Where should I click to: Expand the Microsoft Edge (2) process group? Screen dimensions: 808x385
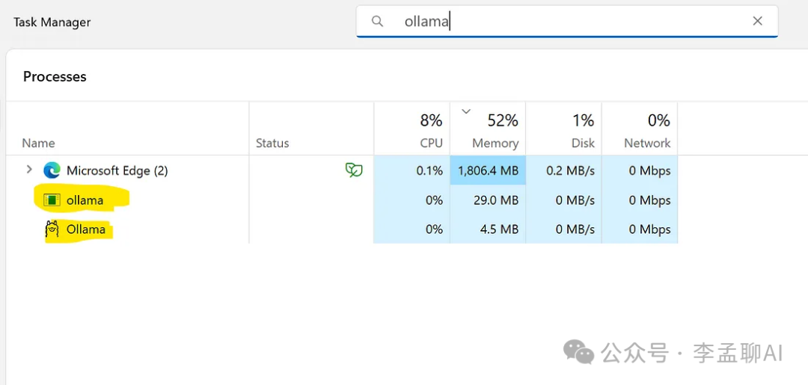point(29,170)
